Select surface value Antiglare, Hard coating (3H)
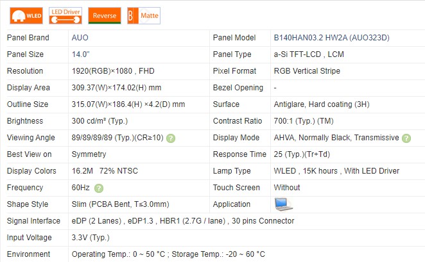 pos(322,104)
